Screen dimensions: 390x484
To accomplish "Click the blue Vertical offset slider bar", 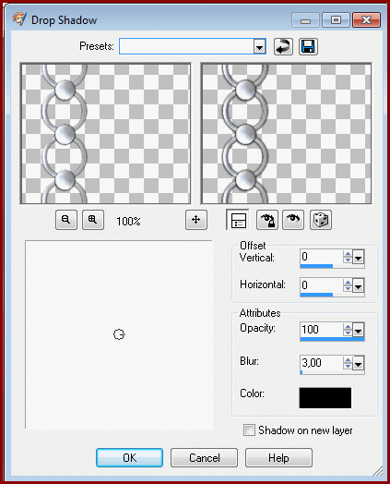I will [x=316, y=266].
